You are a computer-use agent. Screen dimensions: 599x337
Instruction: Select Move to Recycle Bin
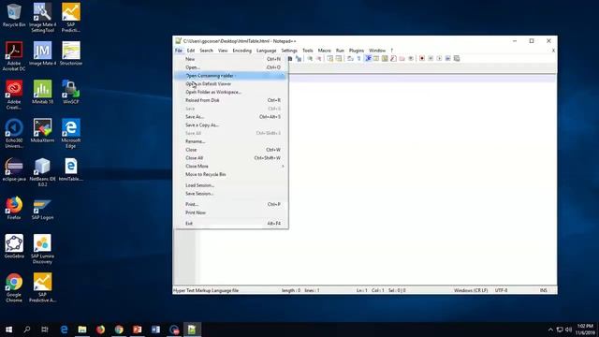[231, 174]
